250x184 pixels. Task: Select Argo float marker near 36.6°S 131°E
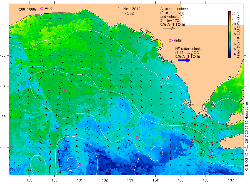point(79,165)
